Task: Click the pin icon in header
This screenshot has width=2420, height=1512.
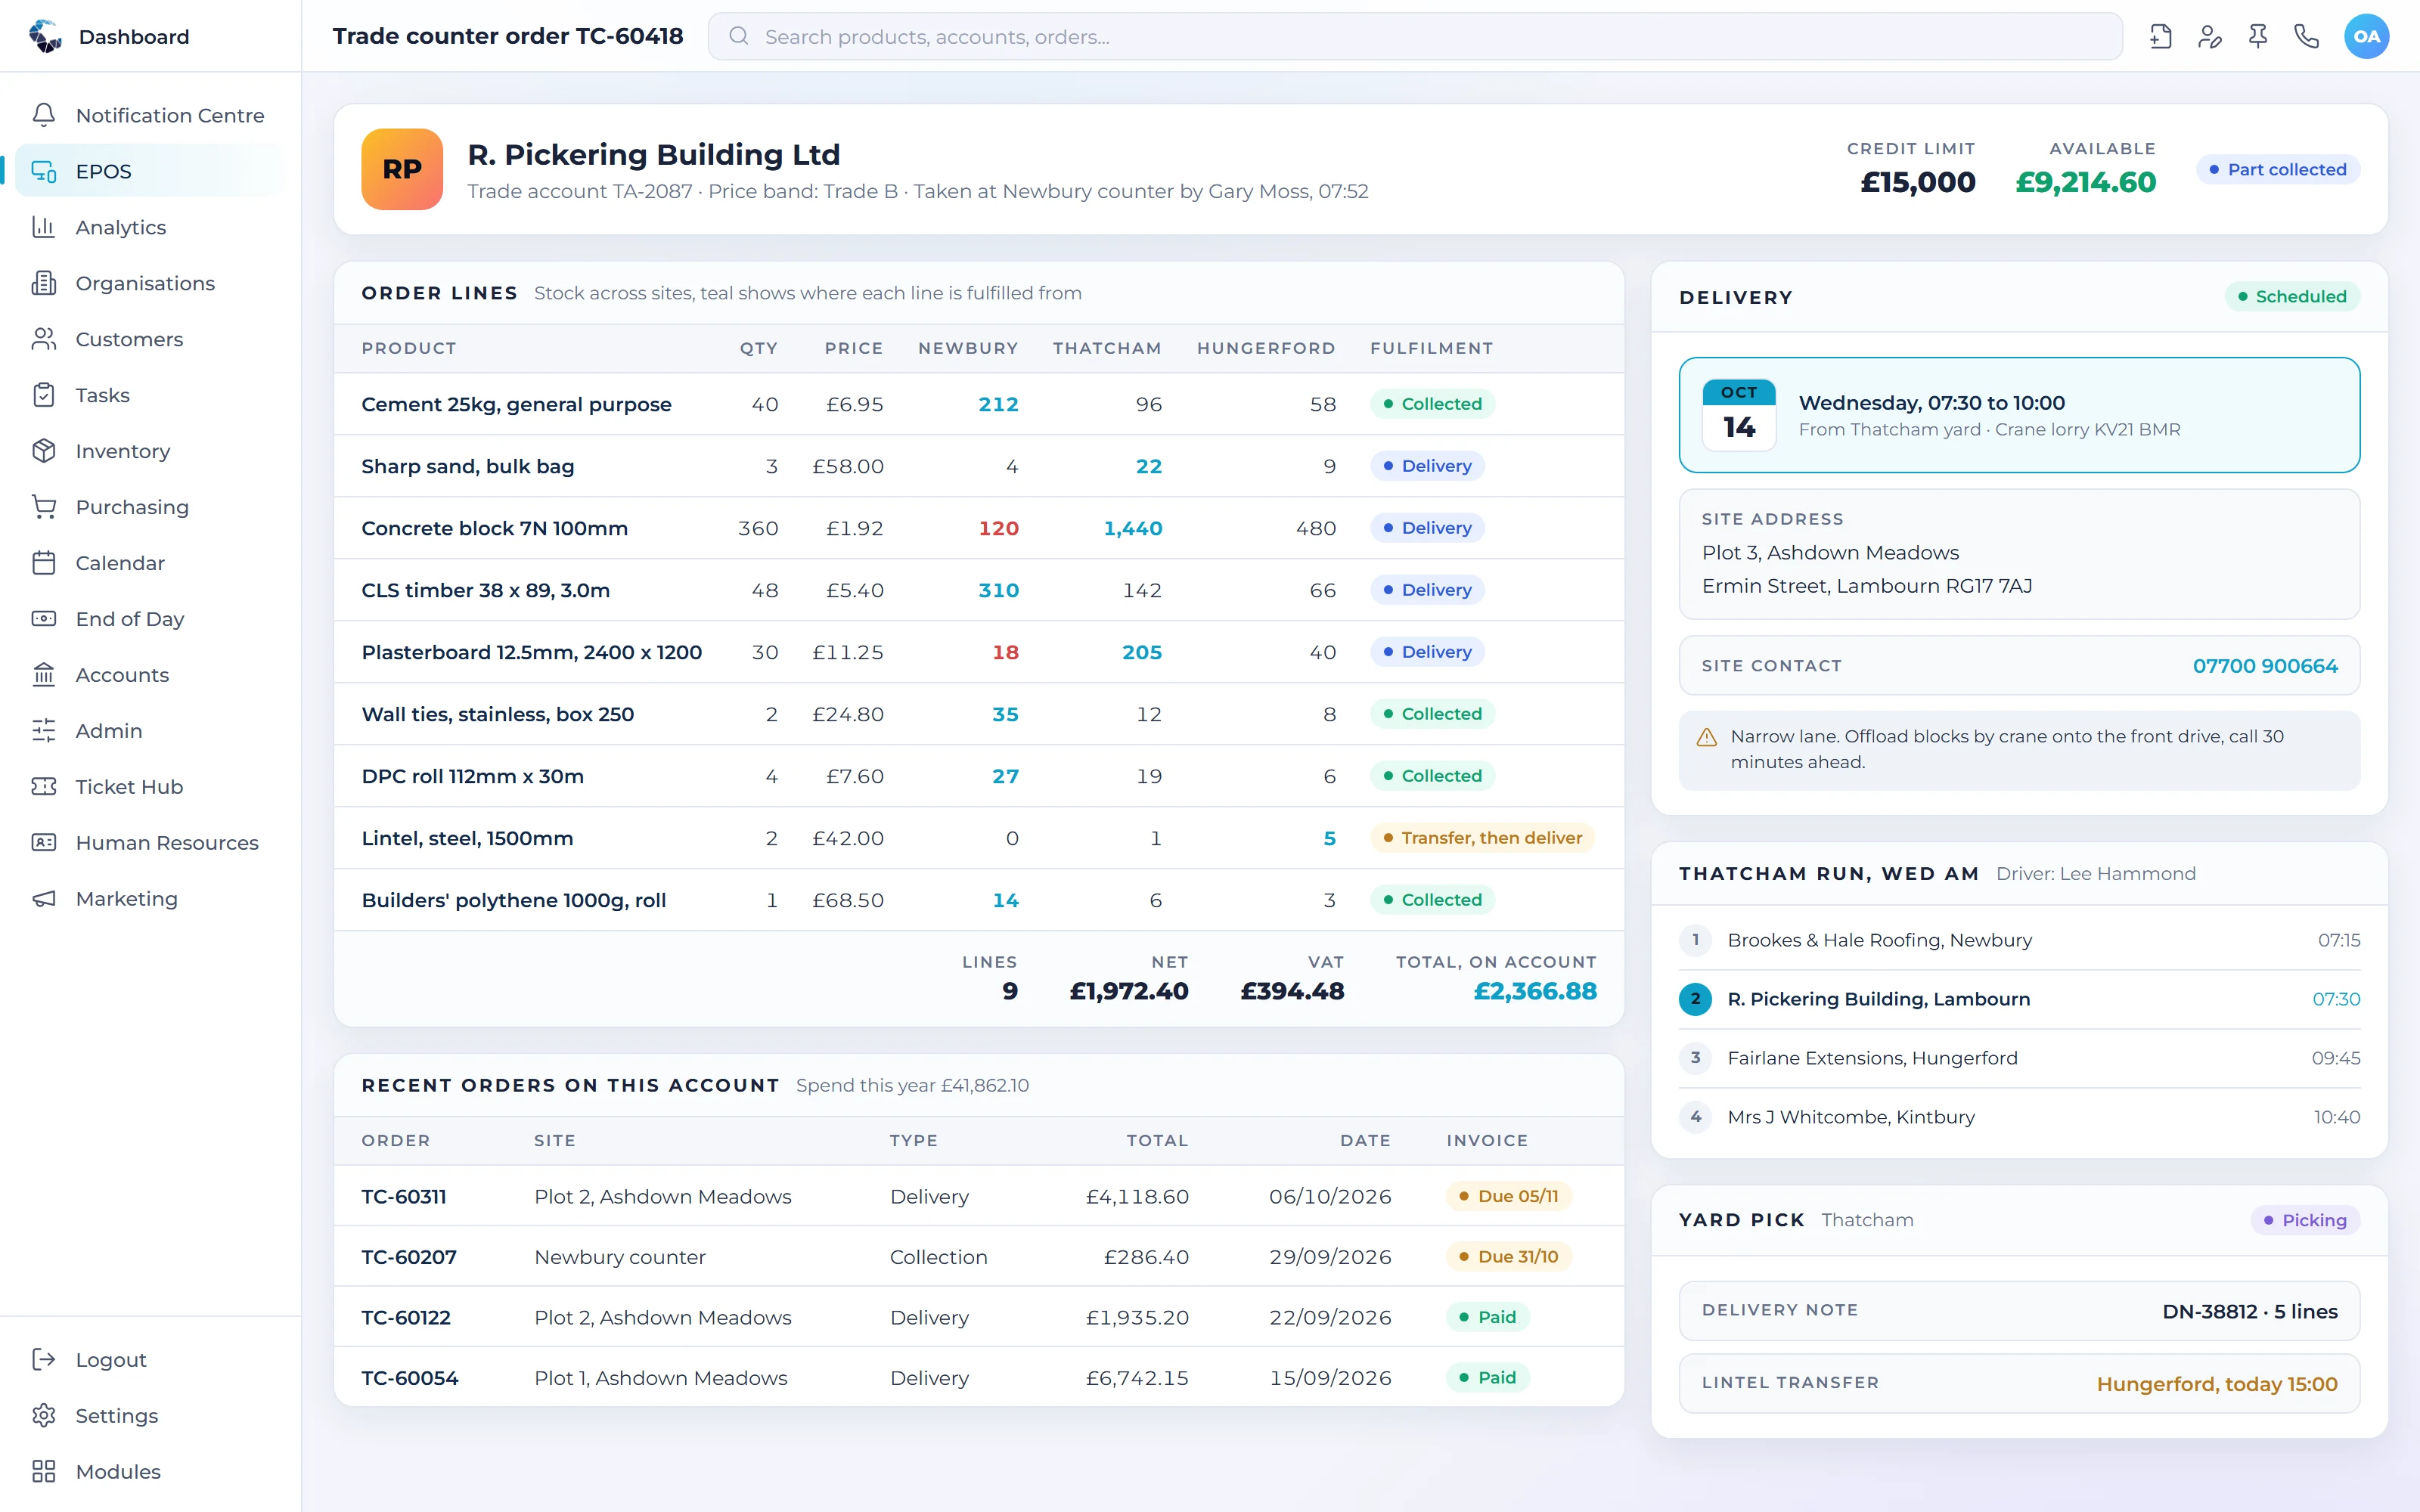Action: coord(2258,37)
